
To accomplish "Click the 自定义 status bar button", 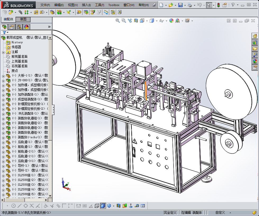I will pyautogui.click(x=220, y=213).
